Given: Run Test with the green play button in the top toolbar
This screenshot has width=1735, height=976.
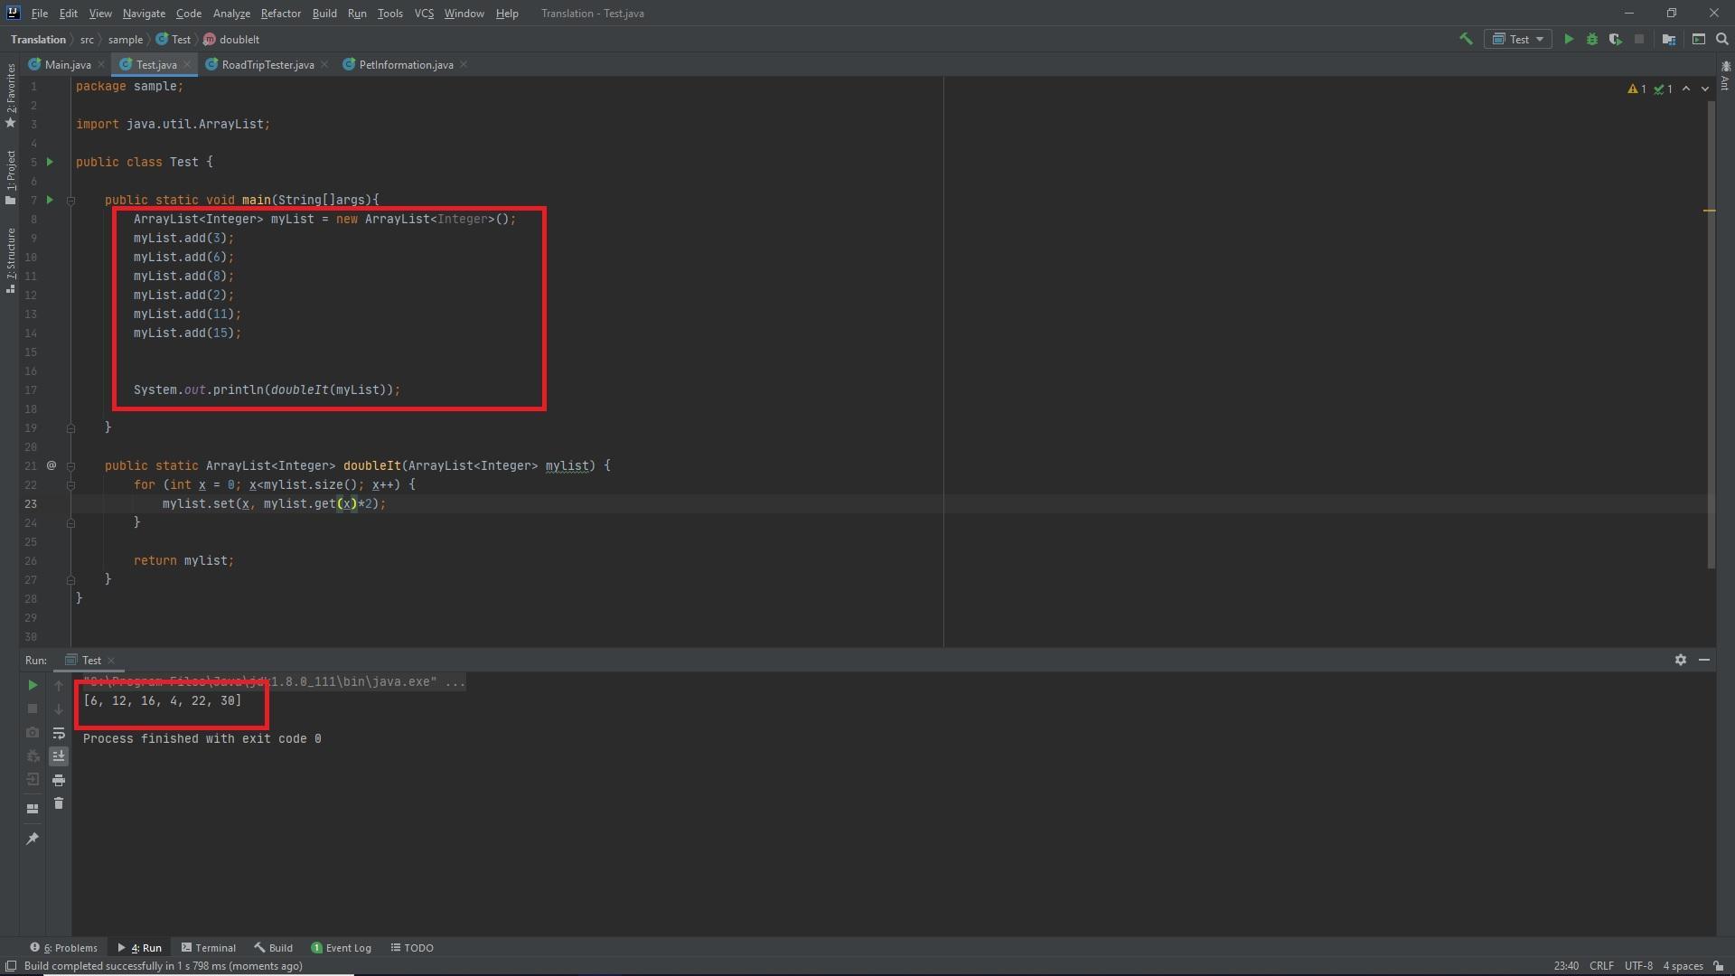Looking at the screenshot, I should pyautogui.click(x=1569, y=39).
